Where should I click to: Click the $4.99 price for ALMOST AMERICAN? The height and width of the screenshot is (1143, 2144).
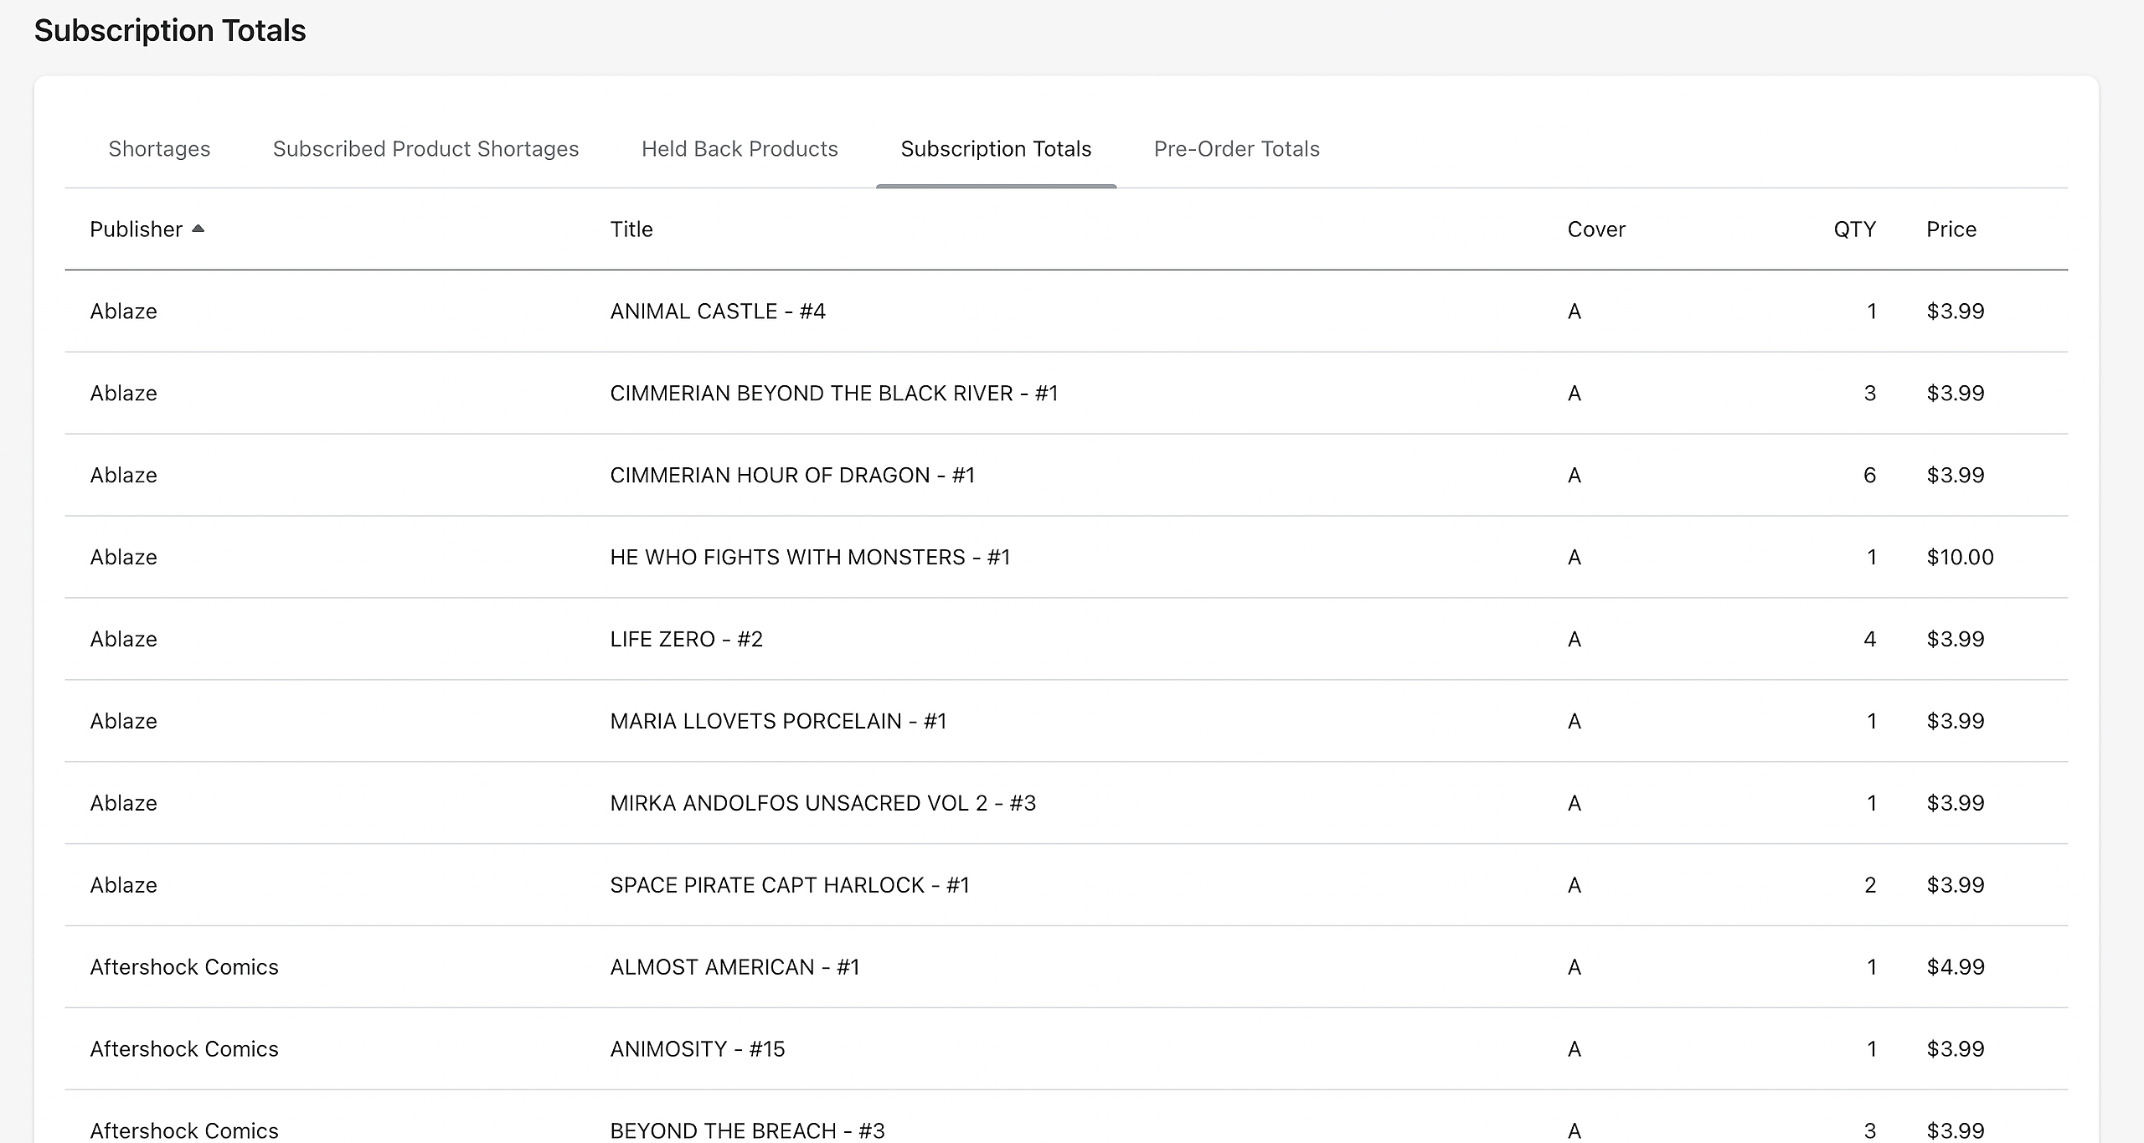[x=1956, y=968]
